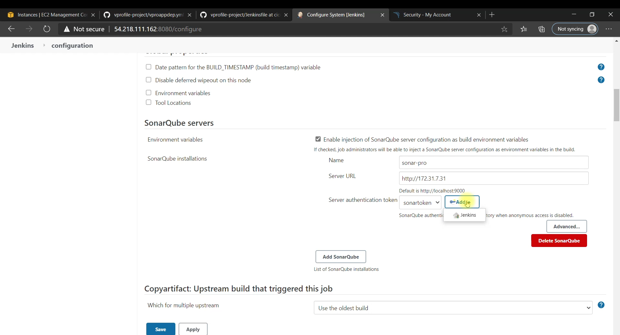Open browser settings and more menu
Image resolution: width=620 pixels, height=335 pixels.
click(609, 29)
